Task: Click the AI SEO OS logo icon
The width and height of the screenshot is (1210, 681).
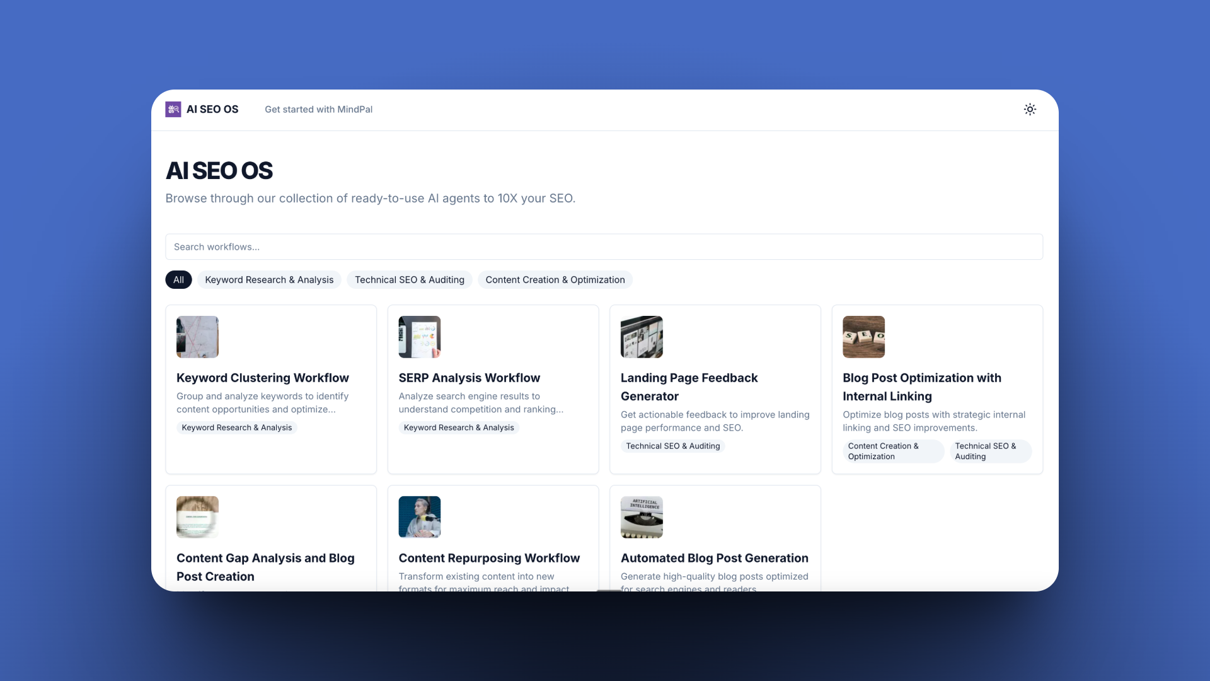Action: [x=173, y=109]
